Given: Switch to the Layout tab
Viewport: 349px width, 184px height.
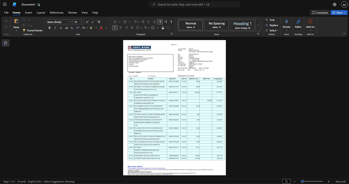Looking at the screenshot, I should pyautogui.click(x=41, y=13).
